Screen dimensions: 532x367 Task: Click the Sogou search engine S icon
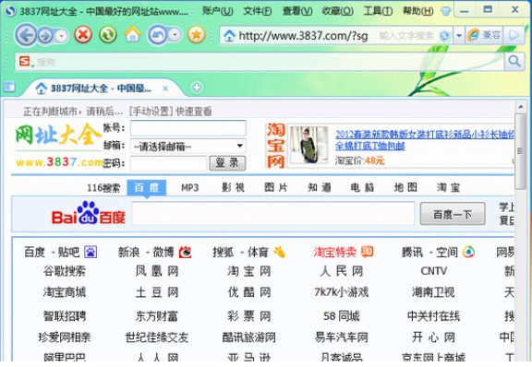coord(24,62)
